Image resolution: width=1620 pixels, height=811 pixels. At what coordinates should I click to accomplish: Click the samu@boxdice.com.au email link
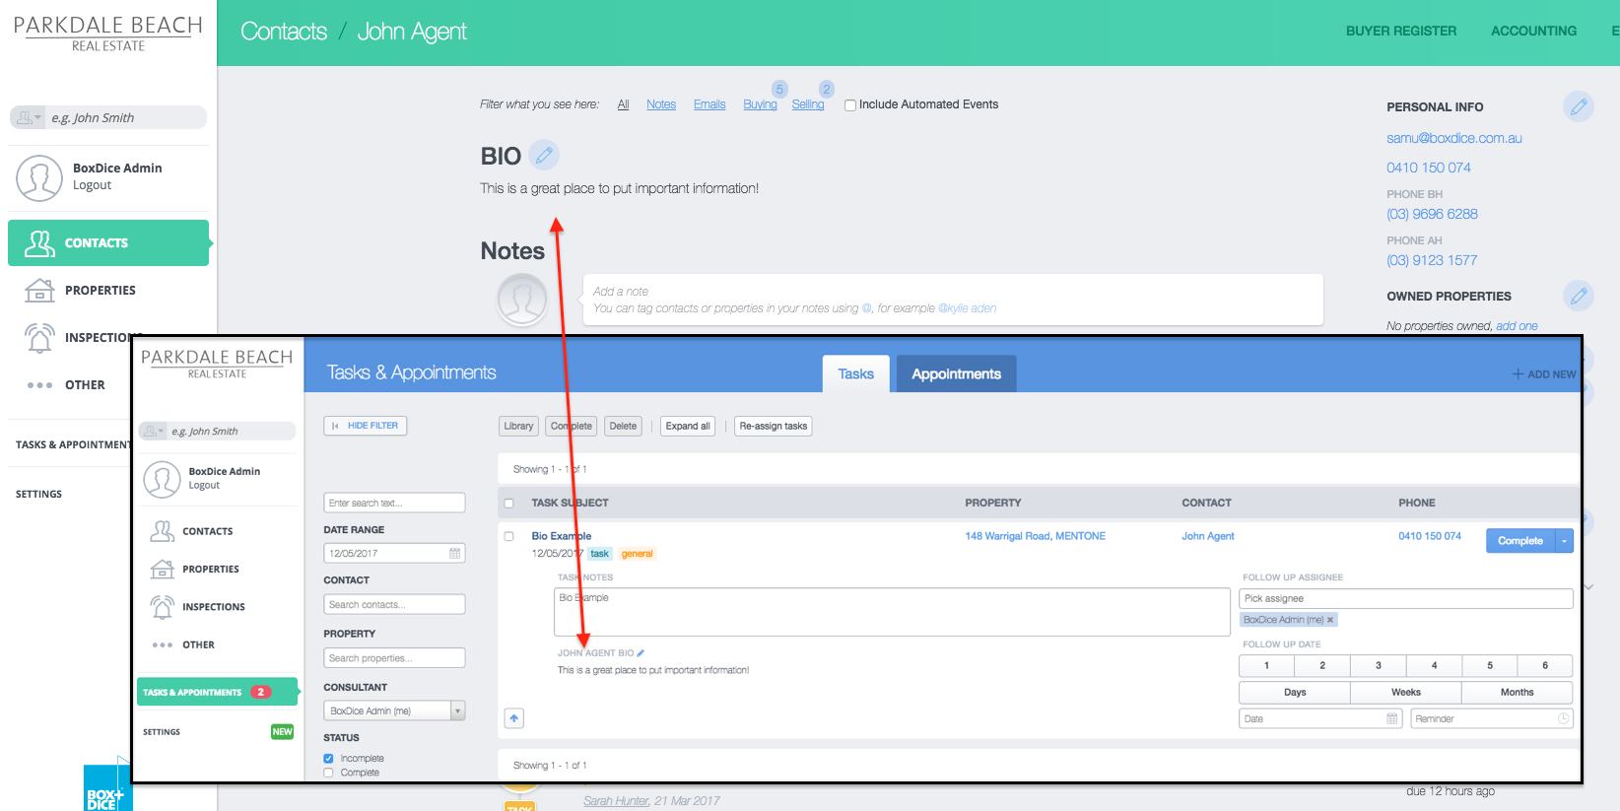pyautogui.click(x=1454, y=138)
